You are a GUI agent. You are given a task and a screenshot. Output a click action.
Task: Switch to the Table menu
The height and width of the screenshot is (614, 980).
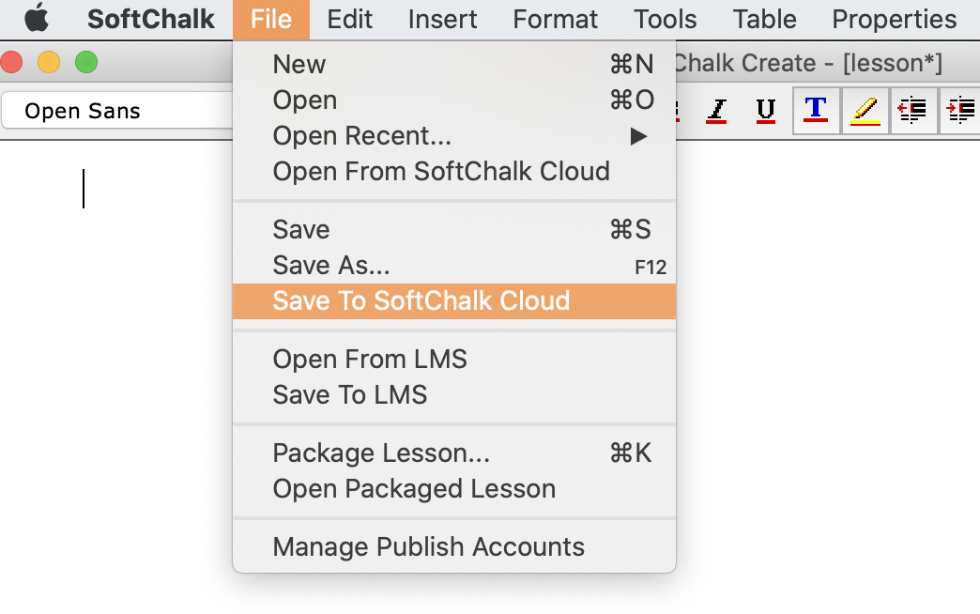pos(764,19)
